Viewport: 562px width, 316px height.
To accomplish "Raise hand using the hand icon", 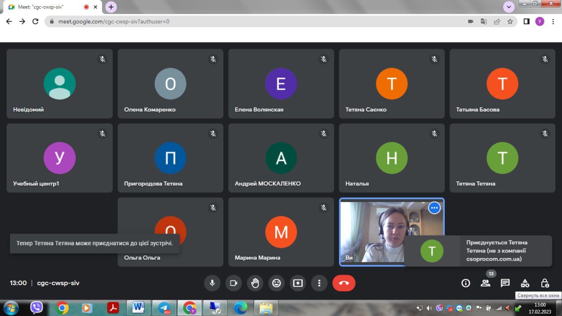I will [x=255, y=283].
